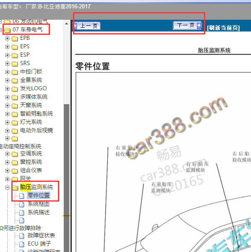The image size is (251, 252).
Task: Select the 电动座椅控制系统 label
Action: [x=21, y=147]
